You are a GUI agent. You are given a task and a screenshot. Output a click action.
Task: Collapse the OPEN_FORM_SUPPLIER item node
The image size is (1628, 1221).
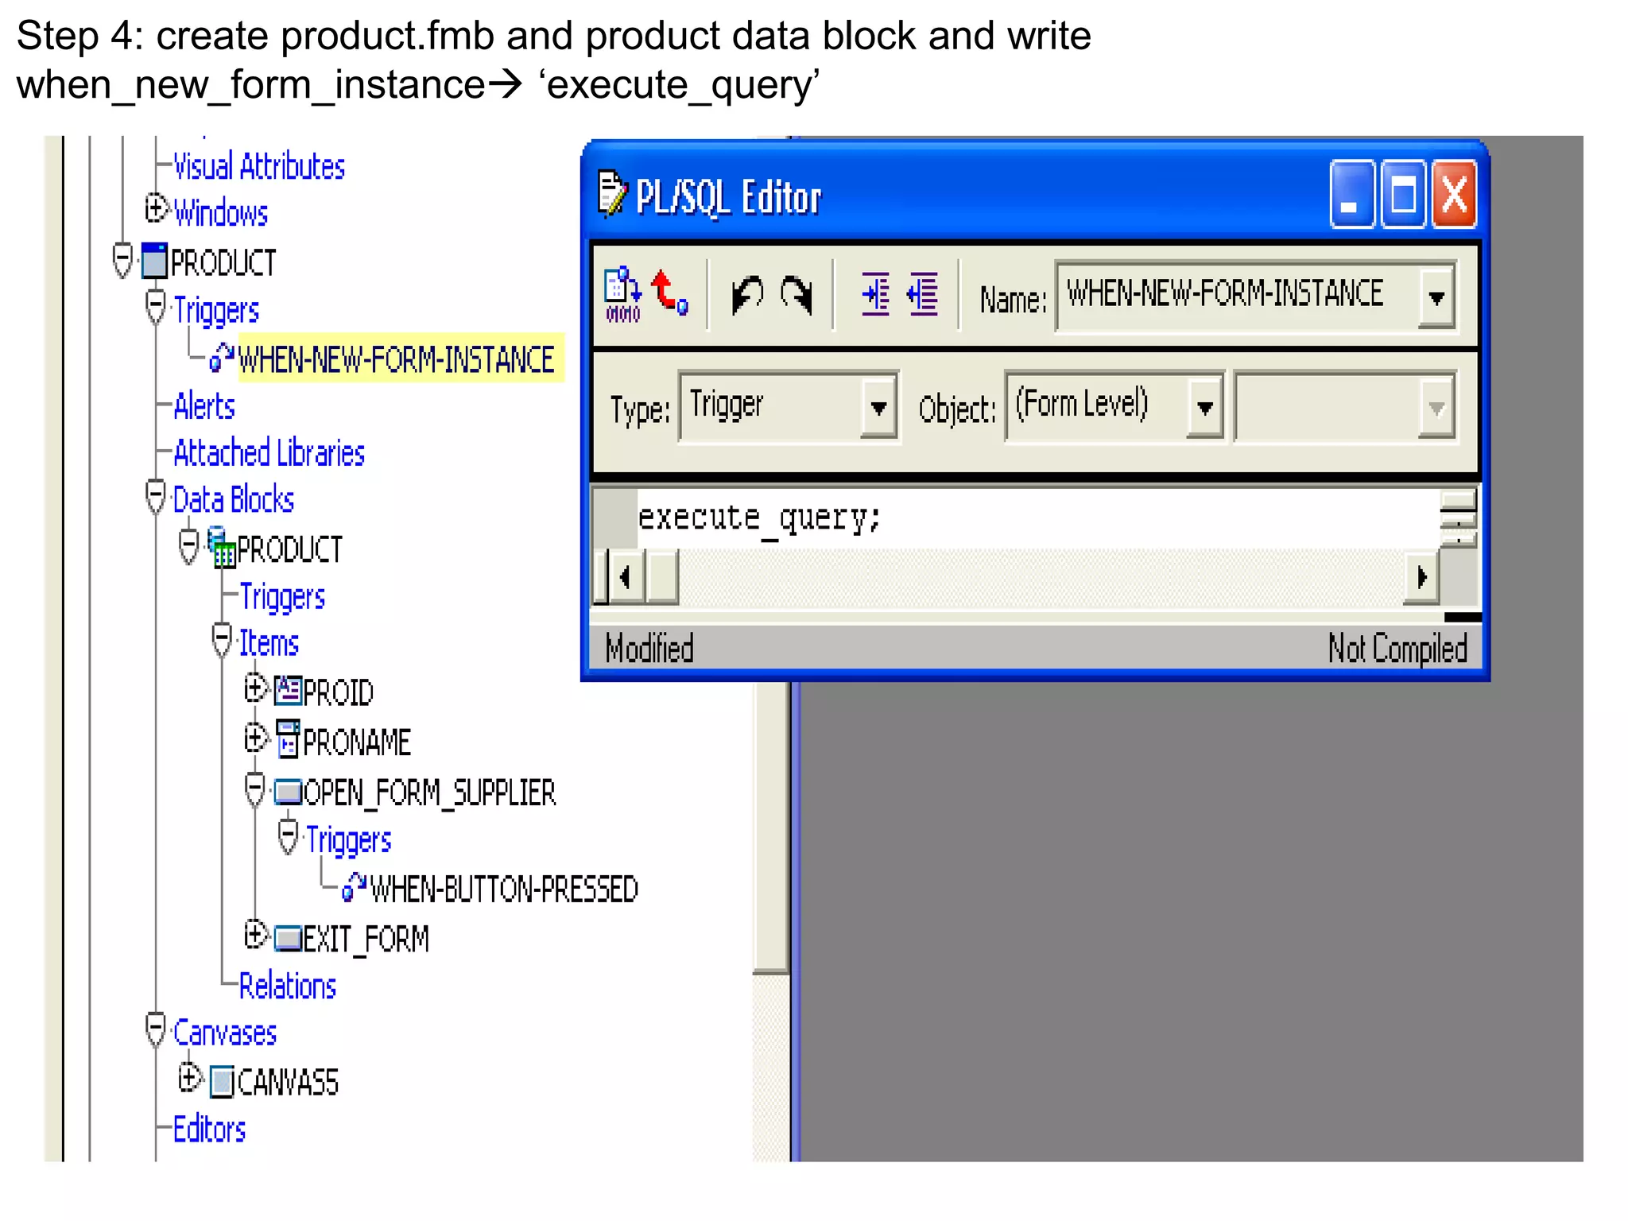coord(254,789)
